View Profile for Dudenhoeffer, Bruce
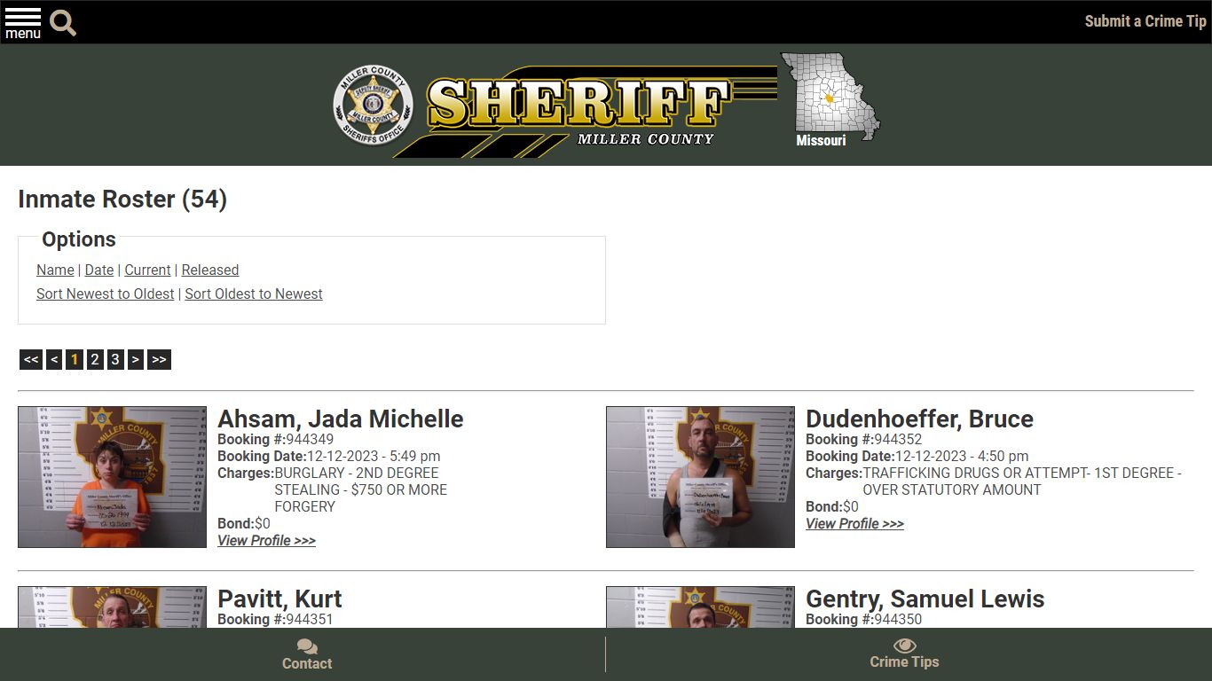The height and width of the screenshot is (681, 1212). point(854,523)
